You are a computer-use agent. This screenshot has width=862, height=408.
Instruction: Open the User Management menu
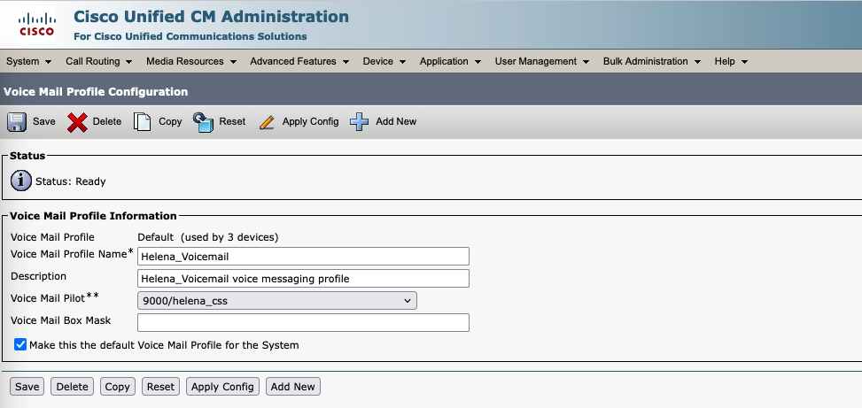[541, 62]
